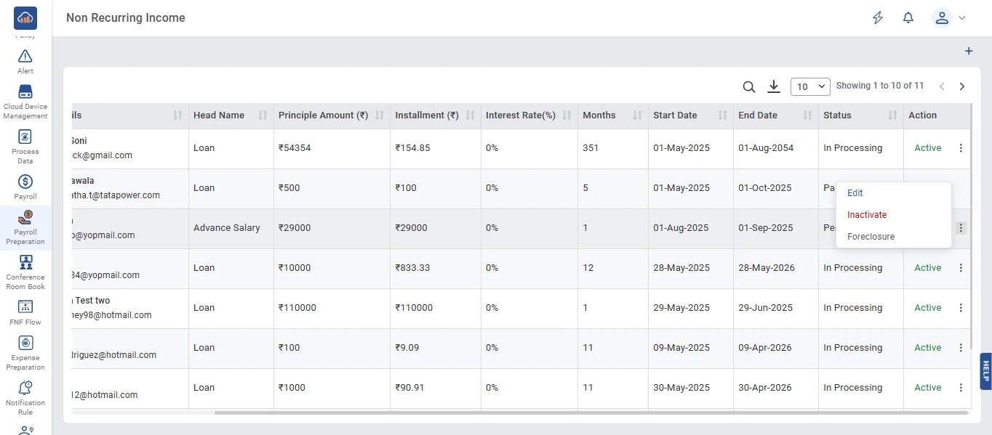Open the notifications bell icon
The height and width of the screenshot is (435, 992).
pos(908,18)
